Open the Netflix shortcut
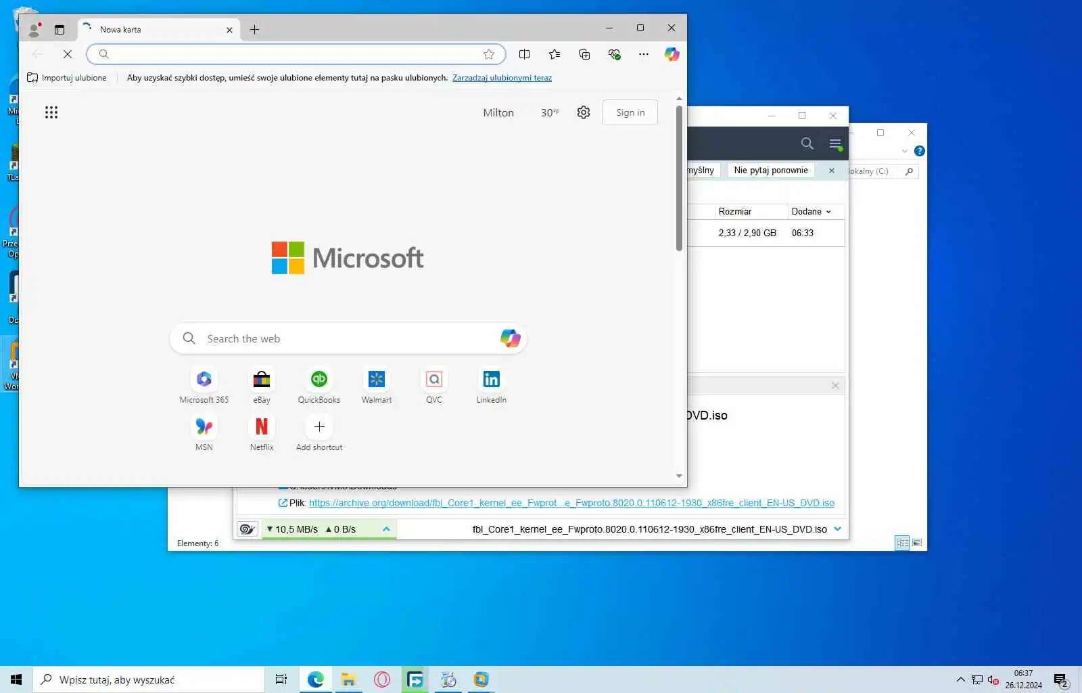Viewport: 1082px width, 693px height. 262,434
